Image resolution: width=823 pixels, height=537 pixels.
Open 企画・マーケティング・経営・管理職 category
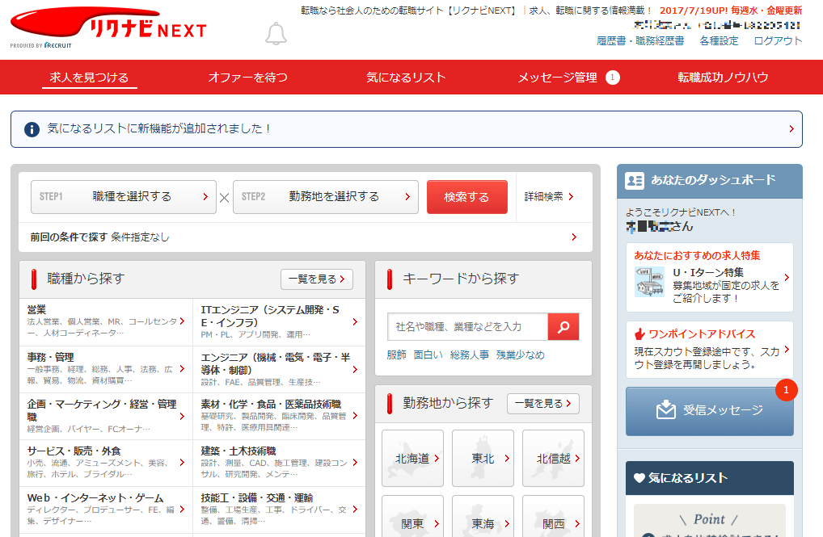[x=105, y=417]
